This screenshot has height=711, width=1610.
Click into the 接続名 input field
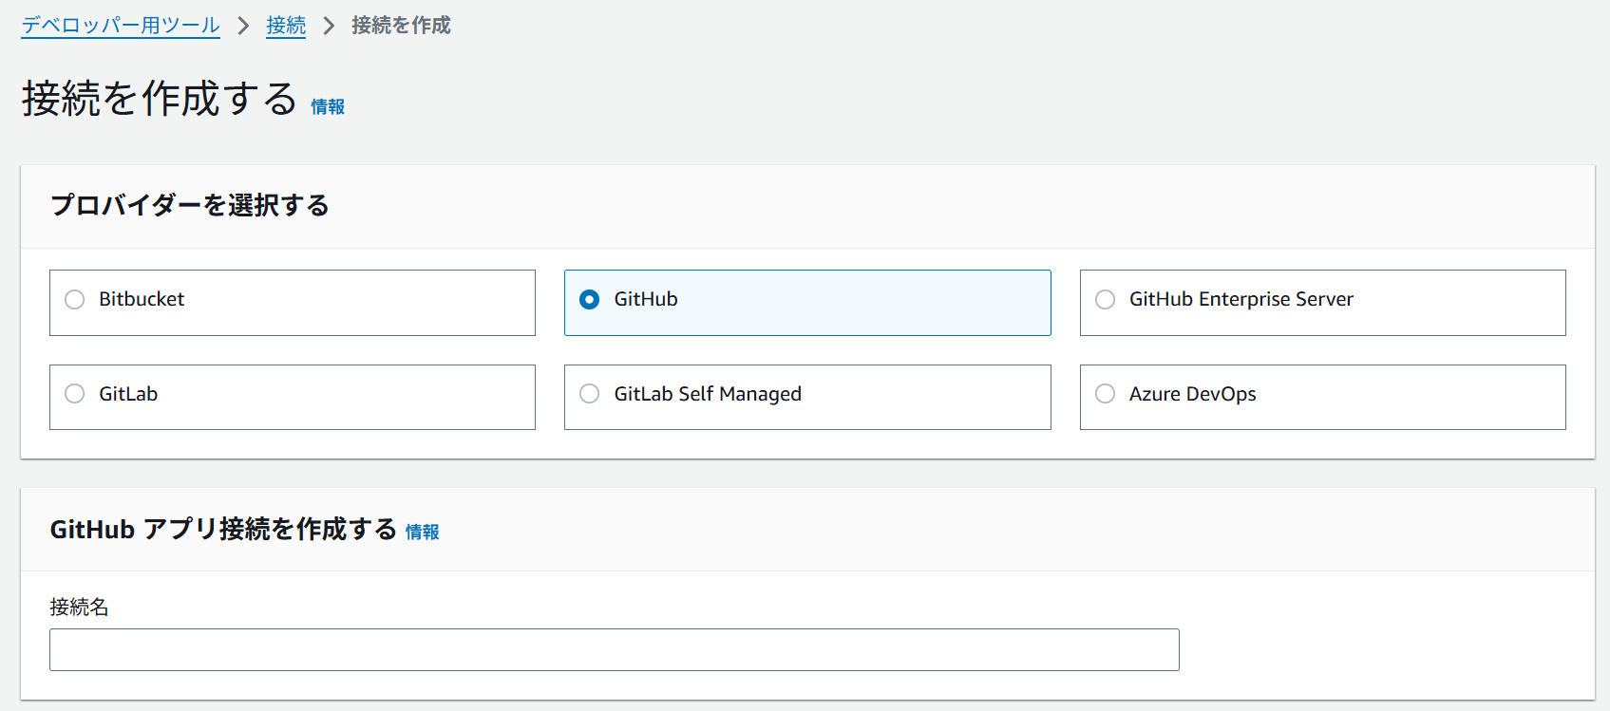pos(614,649)
